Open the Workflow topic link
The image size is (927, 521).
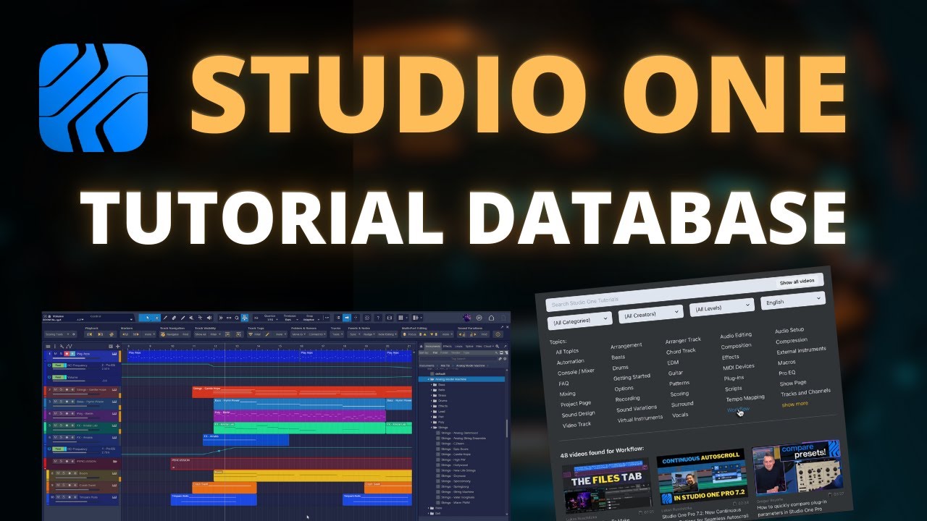(x=738, y=410)
